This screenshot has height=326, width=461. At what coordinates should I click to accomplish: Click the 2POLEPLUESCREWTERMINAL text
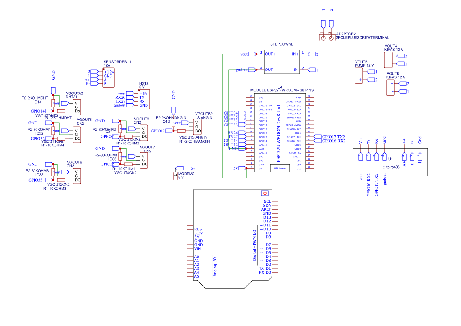click(362, 37)
